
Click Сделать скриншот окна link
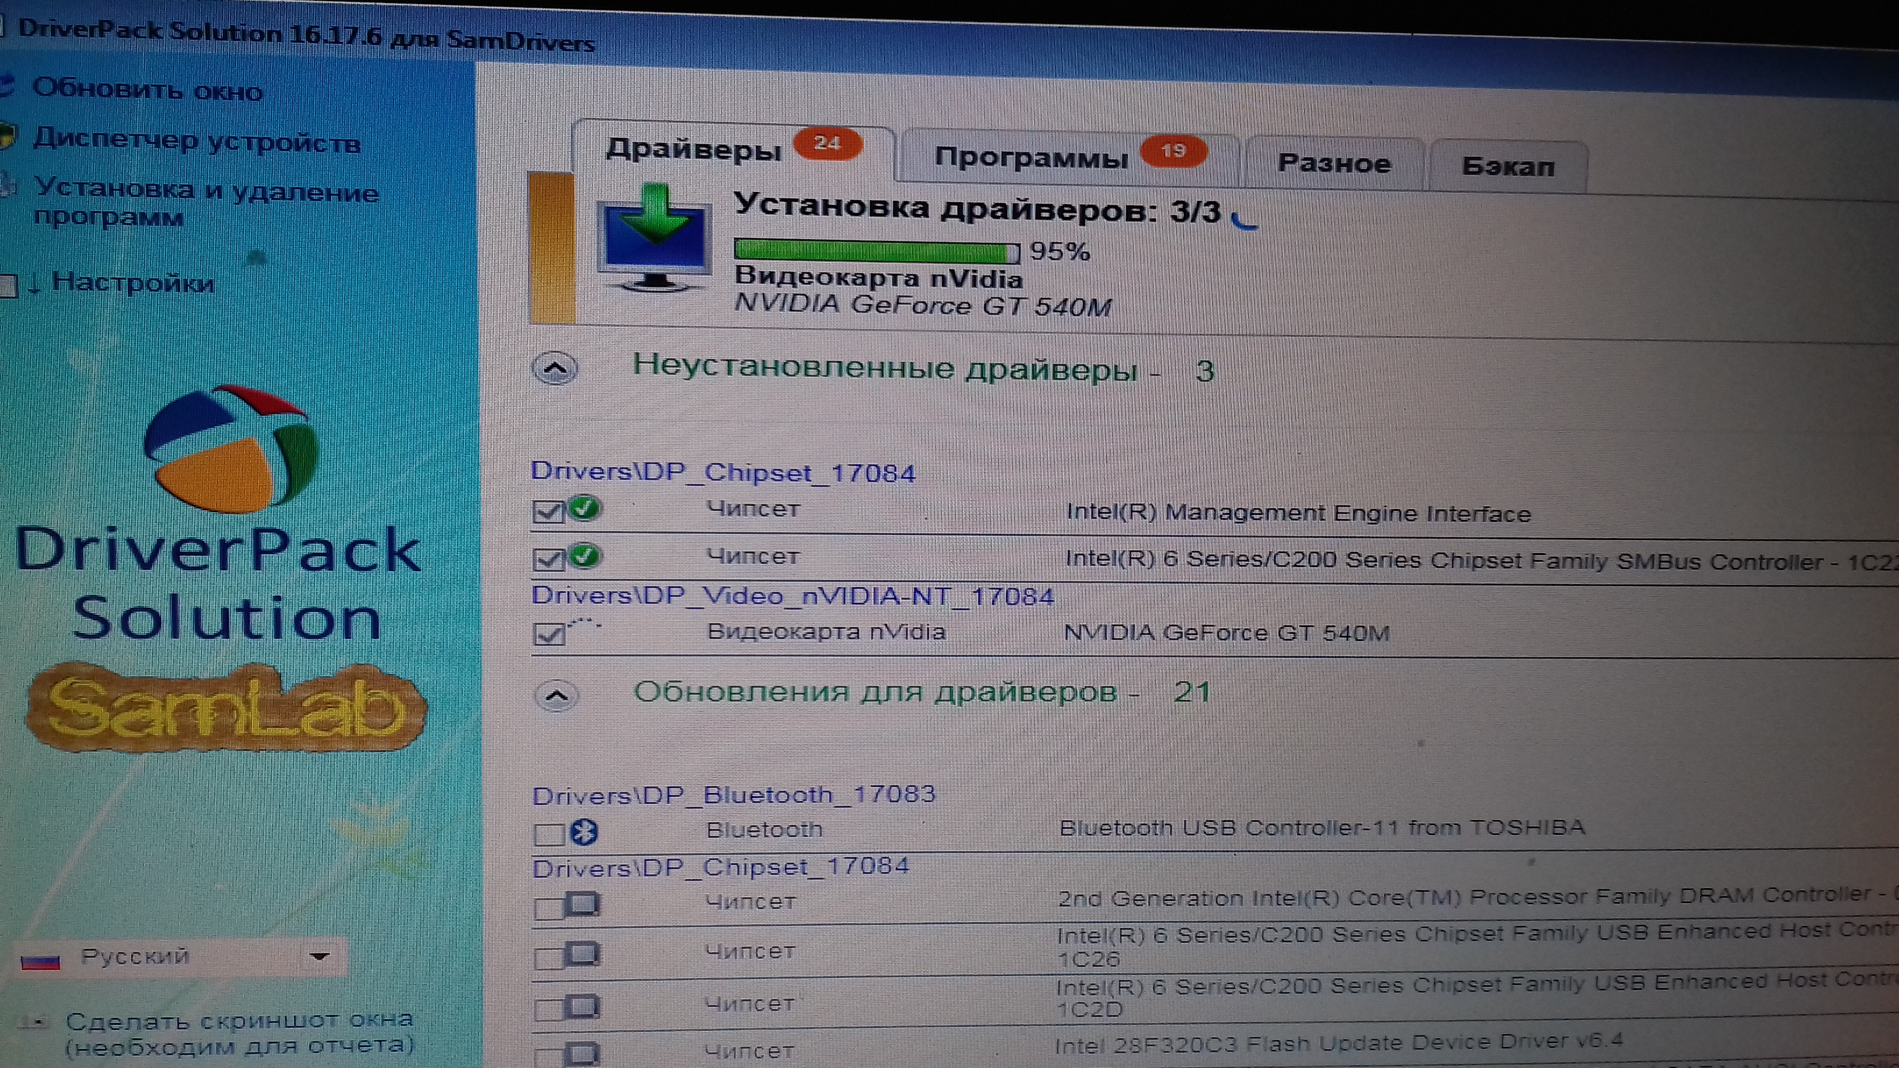coord(240,1032)
